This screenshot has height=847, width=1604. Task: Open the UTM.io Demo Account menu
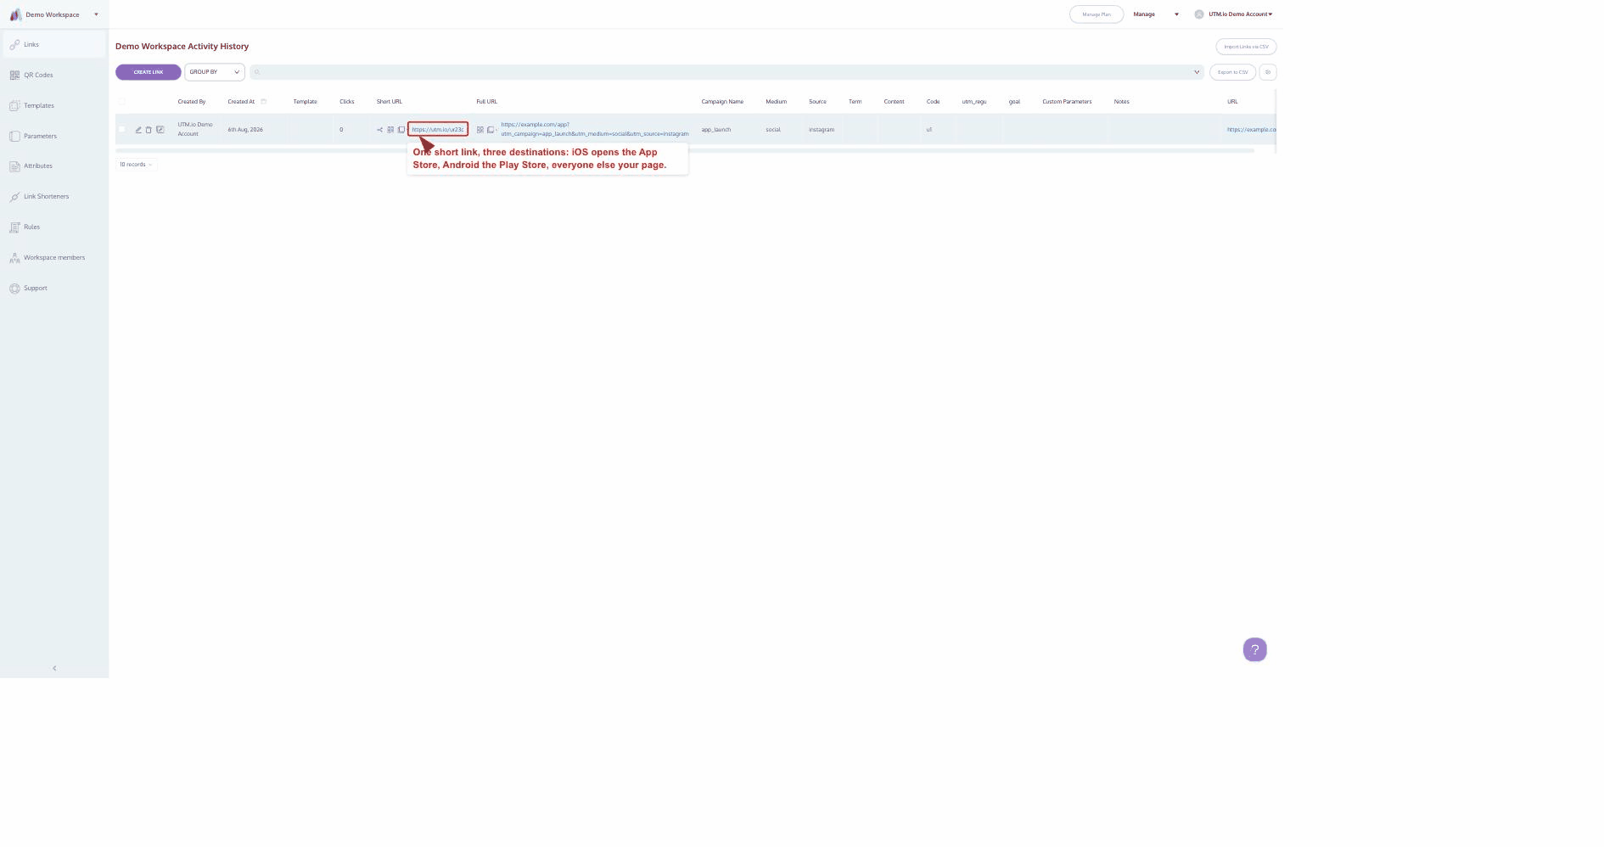click(1240, 14)
